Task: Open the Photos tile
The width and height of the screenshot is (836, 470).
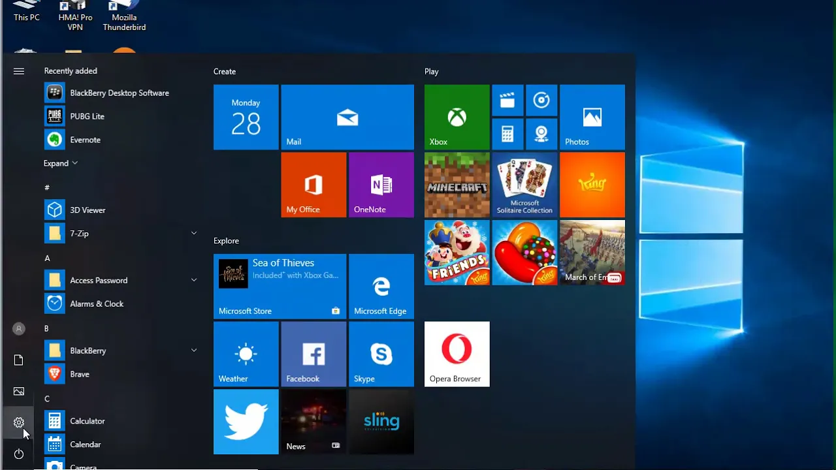Action: pyautogui.click(x=592, y=117)
